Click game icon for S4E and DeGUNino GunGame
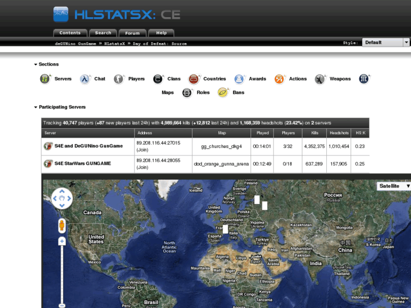 point(48,146)
